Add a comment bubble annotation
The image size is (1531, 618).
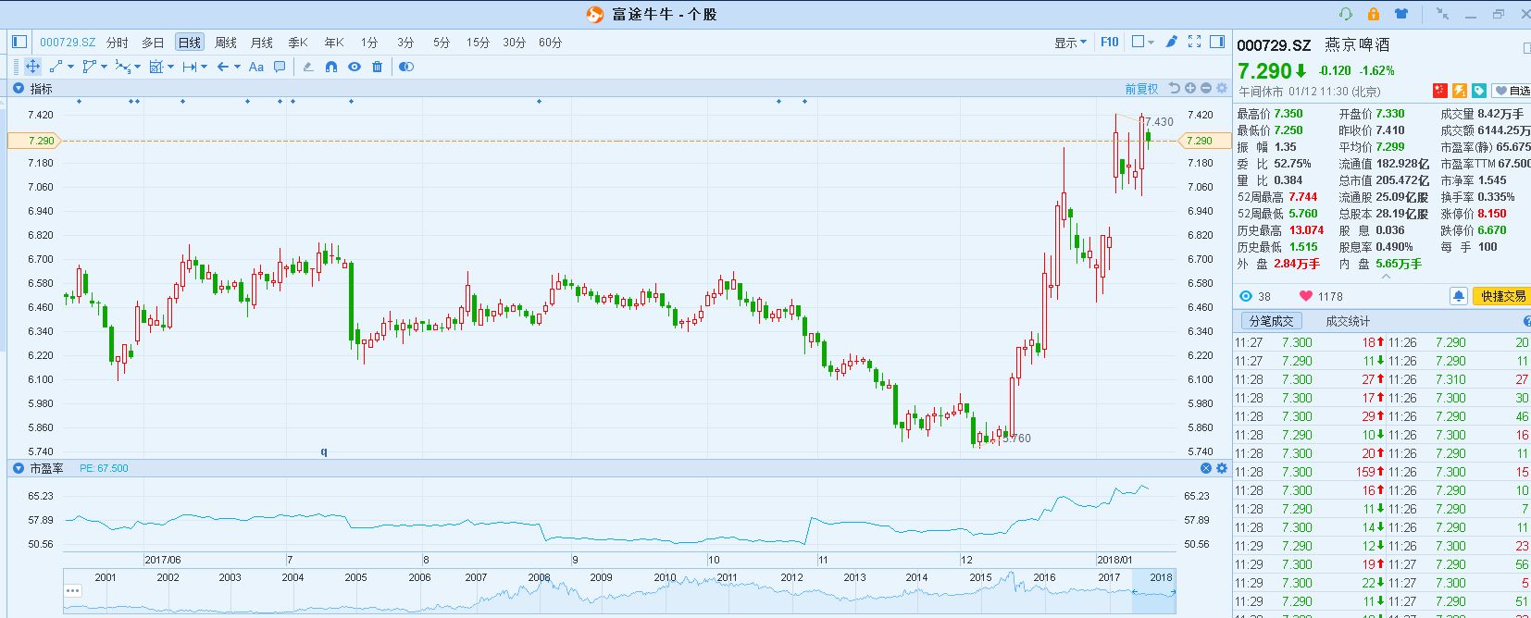[280, 67]
